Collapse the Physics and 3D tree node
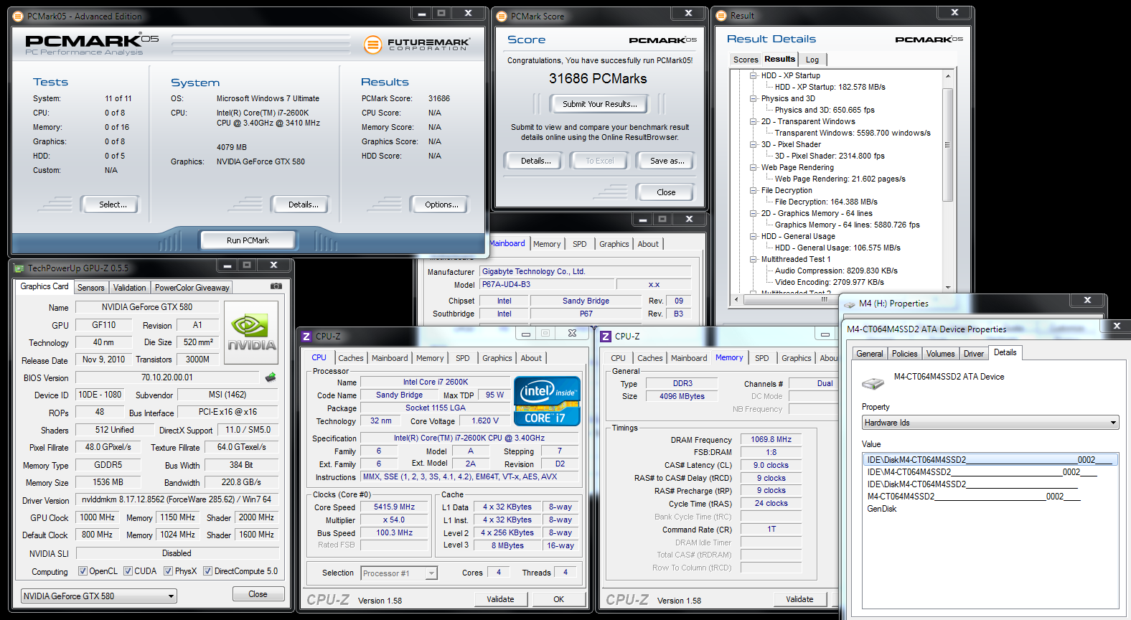This screenshot has height=620, width=1131. coord(754,98)
